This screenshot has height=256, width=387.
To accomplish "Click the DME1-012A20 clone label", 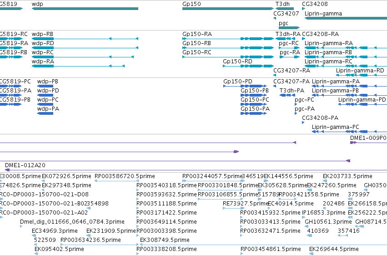I will tap(25, 165).
